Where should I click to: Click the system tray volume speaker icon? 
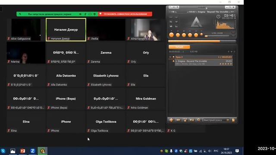210,151
